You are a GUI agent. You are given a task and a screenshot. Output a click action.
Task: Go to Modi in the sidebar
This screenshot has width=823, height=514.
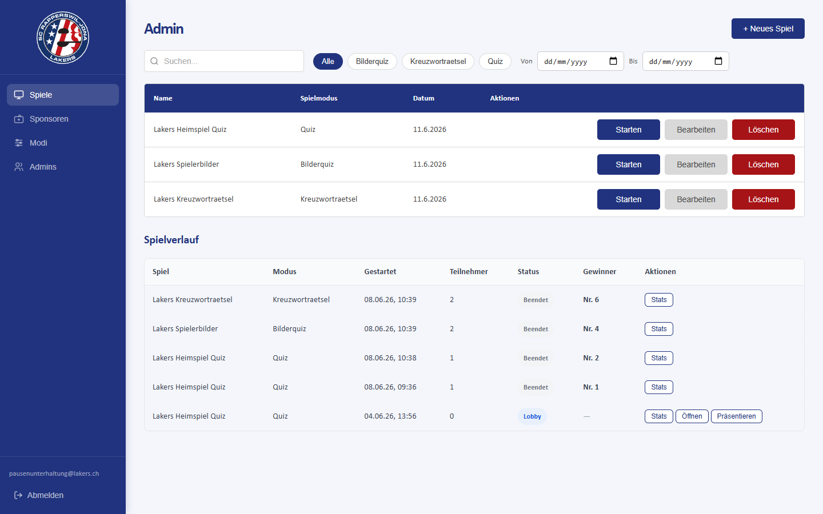coord(63,143)
